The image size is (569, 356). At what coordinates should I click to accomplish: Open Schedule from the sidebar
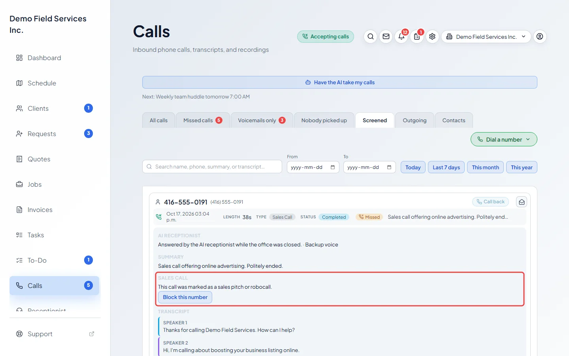[54, 83]
